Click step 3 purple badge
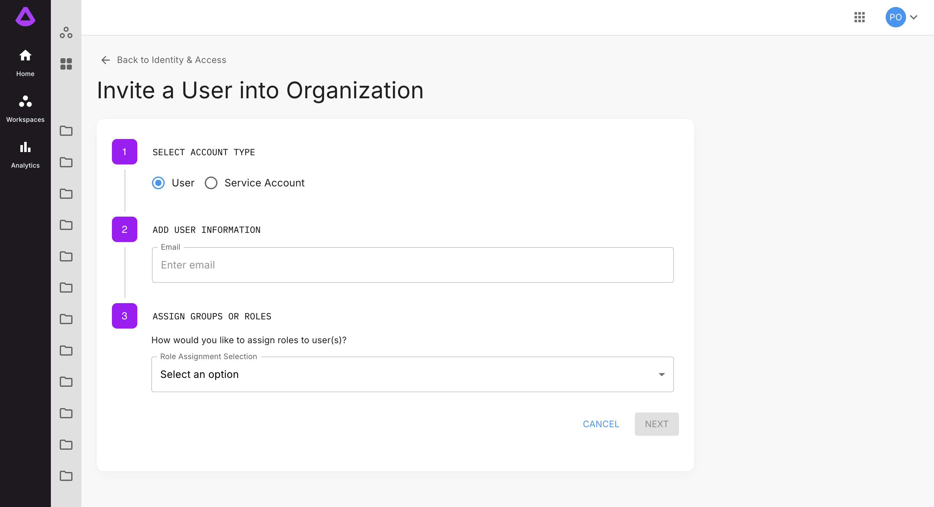Screen dimensions: 934x507 click(x=124, y=316)
